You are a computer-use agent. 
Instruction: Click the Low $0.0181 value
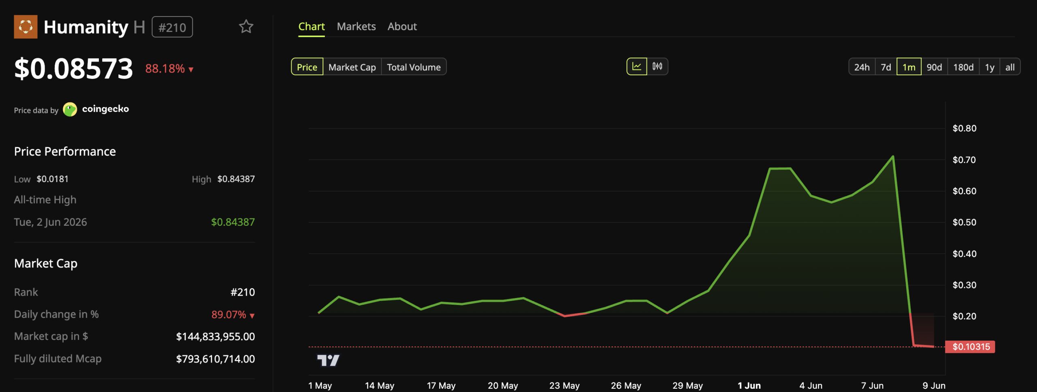tap(53, 179)
